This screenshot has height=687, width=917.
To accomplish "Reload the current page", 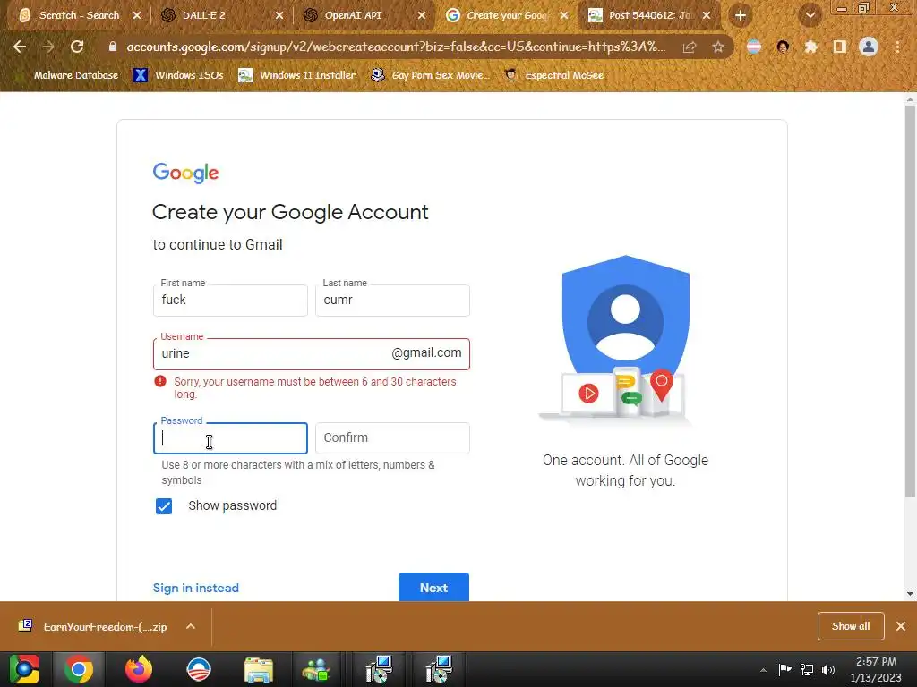I will coord(77,47).
